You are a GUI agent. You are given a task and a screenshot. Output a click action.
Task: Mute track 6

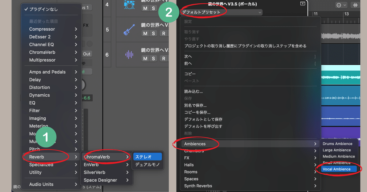[145, 58]
